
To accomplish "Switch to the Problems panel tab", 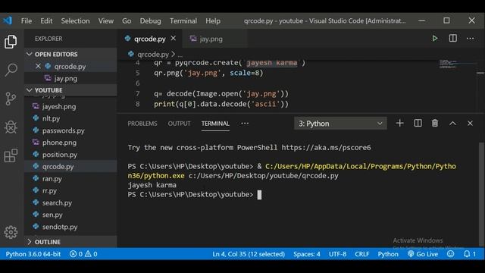I will tap(142, 124).
